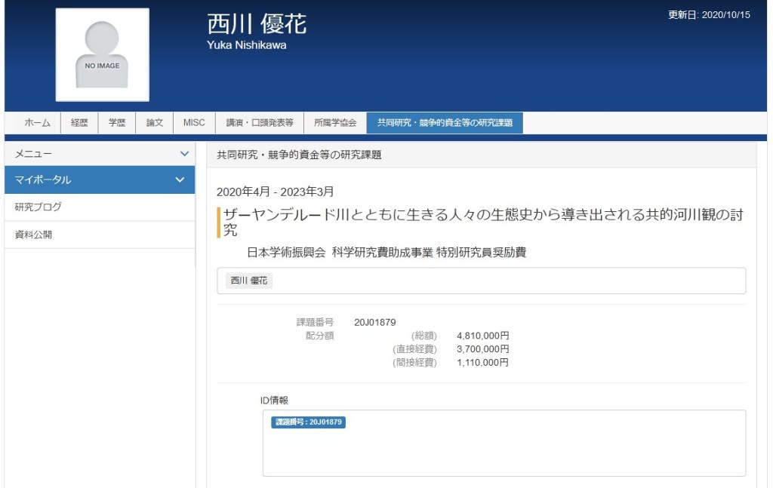The width and height of the screenshot is (773, 488).
Task: Click the 西川 優花 member name tag
Action: coord(249,281)
